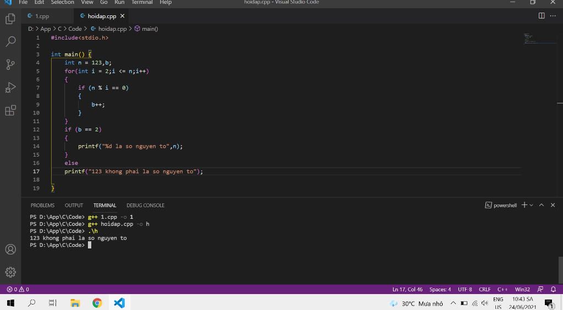
Task: Switch to the 1.cpp editor tab
Action: tap(42, 16)
